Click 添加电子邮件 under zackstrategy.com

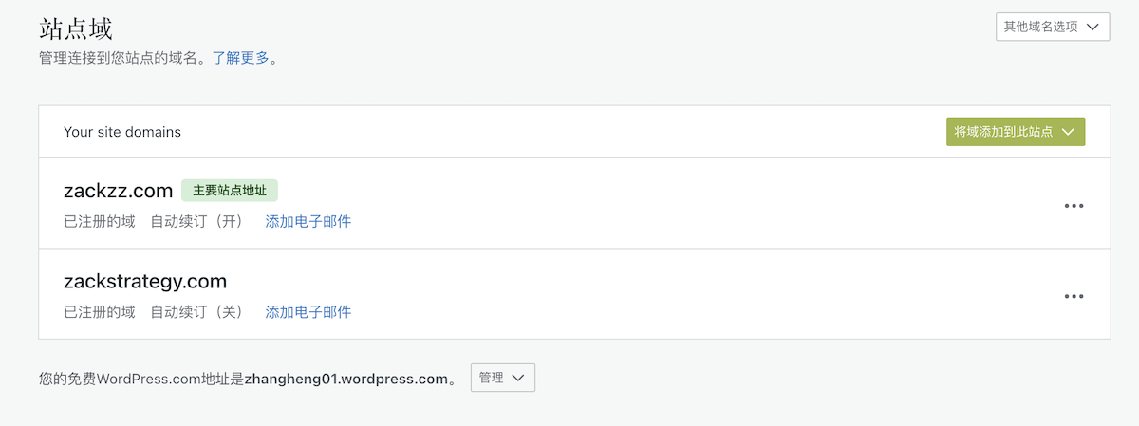(x=308, y=311)
